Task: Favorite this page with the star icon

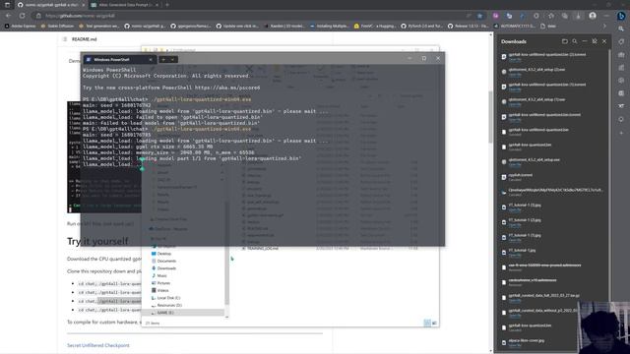Action: (x=479, y=16)
